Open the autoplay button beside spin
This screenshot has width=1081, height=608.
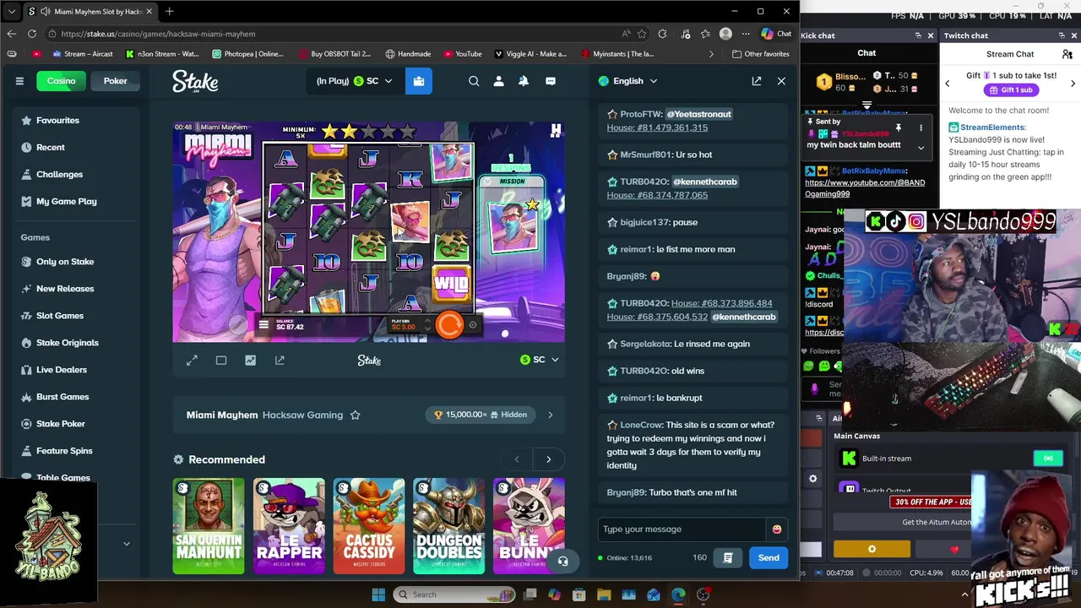[473, 325]
